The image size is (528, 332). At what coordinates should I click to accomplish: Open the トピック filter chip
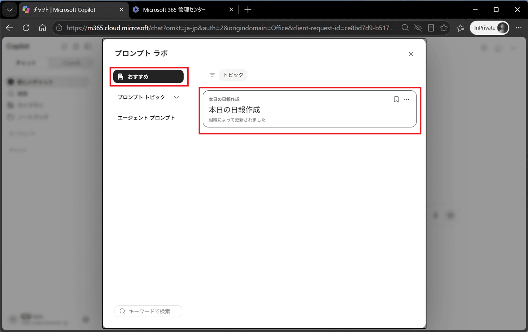[x=233, y=75]
